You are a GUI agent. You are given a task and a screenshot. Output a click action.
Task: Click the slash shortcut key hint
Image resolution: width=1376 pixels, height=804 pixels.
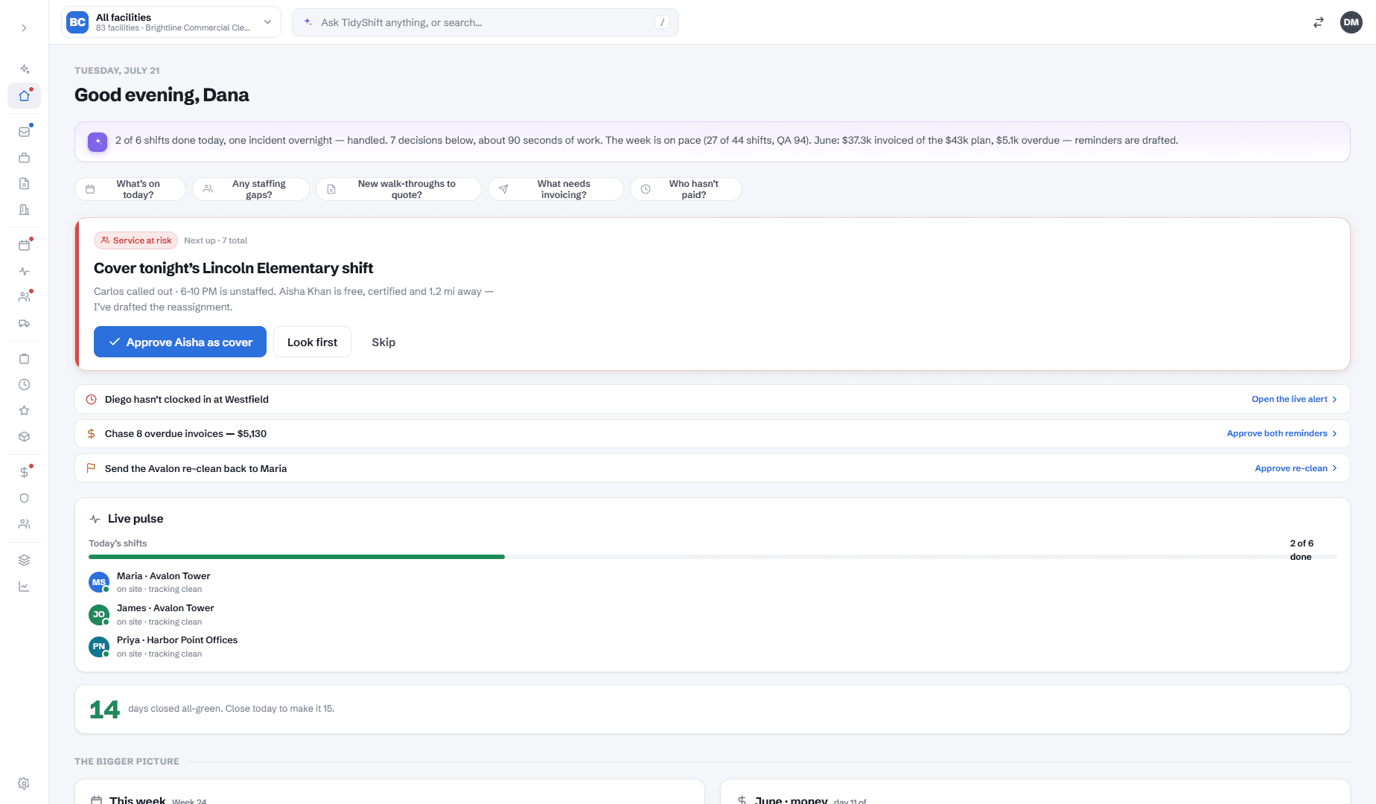tap(662, 22)
